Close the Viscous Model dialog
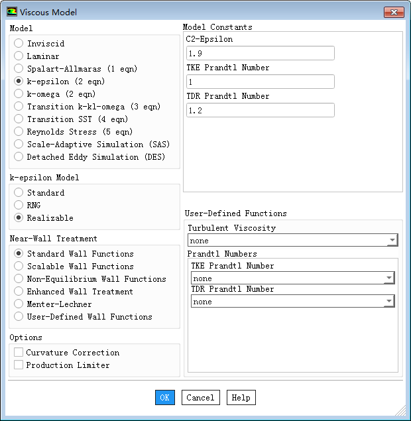The height and width of the screenshot is (421, 411). pyautogui.click(x=394, y=13)
